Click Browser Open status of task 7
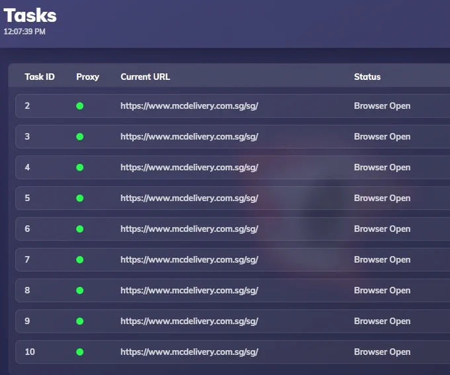Image resolution: width=450 pixels, height=375 pixels. tap(382, 260)
